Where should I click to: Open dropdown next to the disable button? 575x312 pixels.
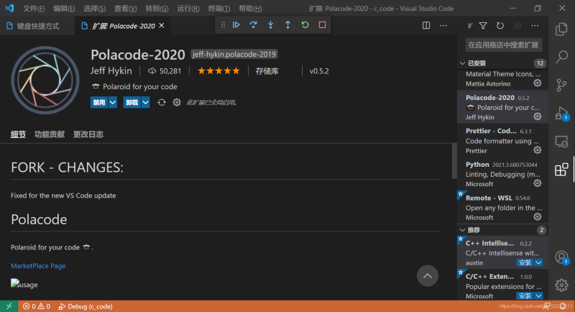[113, 102]
